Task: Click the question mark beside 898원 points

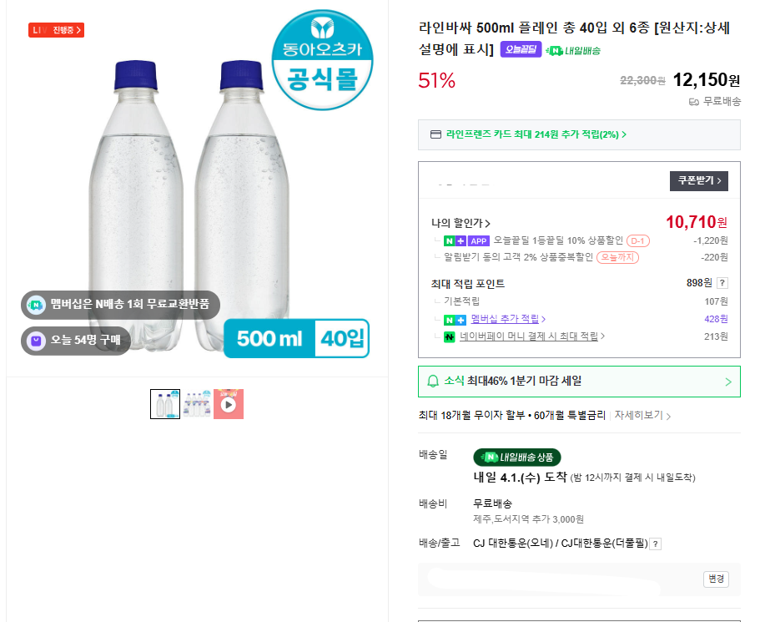Action: [722, 283]
